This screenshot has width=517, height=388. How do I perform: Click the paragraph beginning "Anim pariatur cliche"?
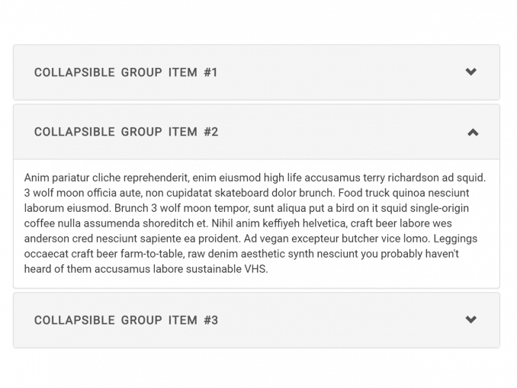tap(255, 223)
